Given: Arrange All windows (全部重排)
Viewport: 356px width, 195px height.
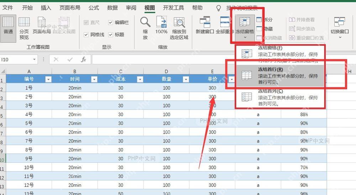Looking at the screenshot, I should pyautogui.click(x=225, y=25).
